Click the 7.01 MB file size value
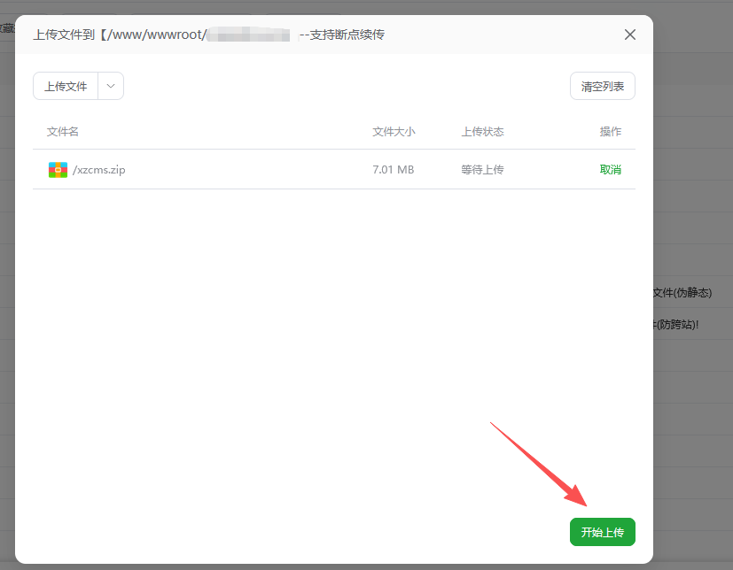733x570 pixels. pos(393,170)
